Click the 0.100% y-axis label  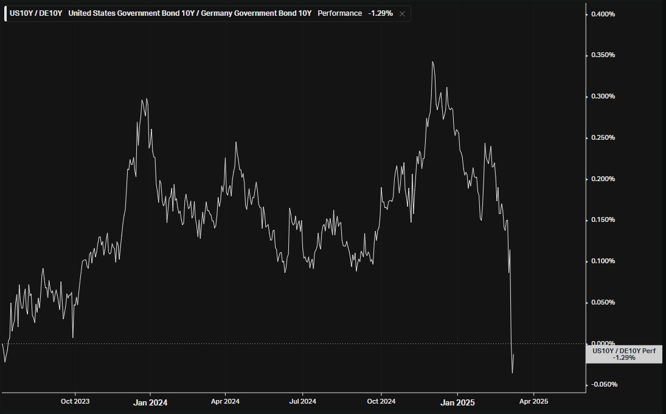603,261
